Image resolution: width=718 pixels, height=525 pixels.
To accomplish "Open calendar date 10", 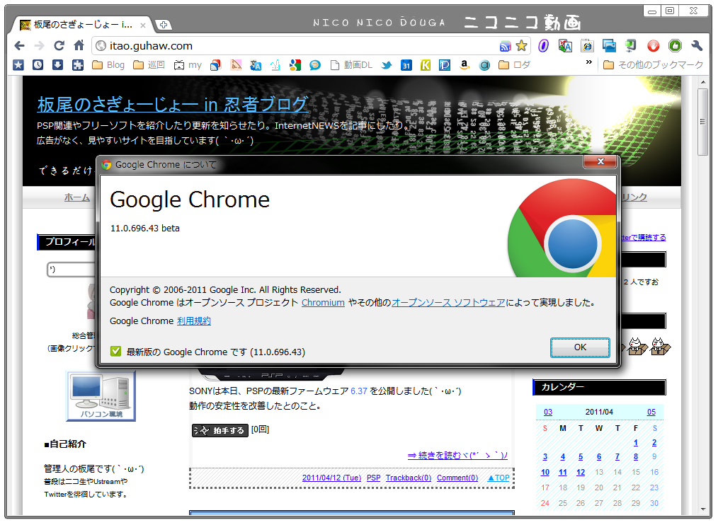I will point(545,473).
